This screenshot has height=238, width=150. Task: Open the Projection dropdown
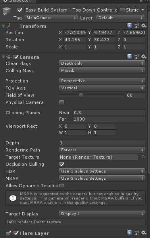tap(102, 81)
